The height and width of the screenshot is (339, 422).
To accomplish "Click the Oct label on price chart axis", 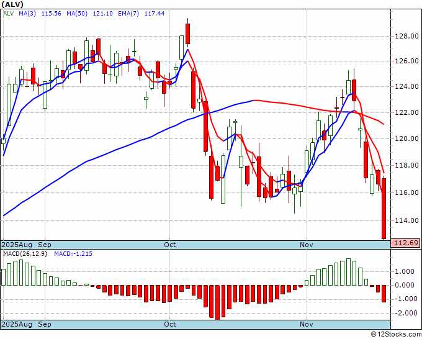I will point(170,245).
